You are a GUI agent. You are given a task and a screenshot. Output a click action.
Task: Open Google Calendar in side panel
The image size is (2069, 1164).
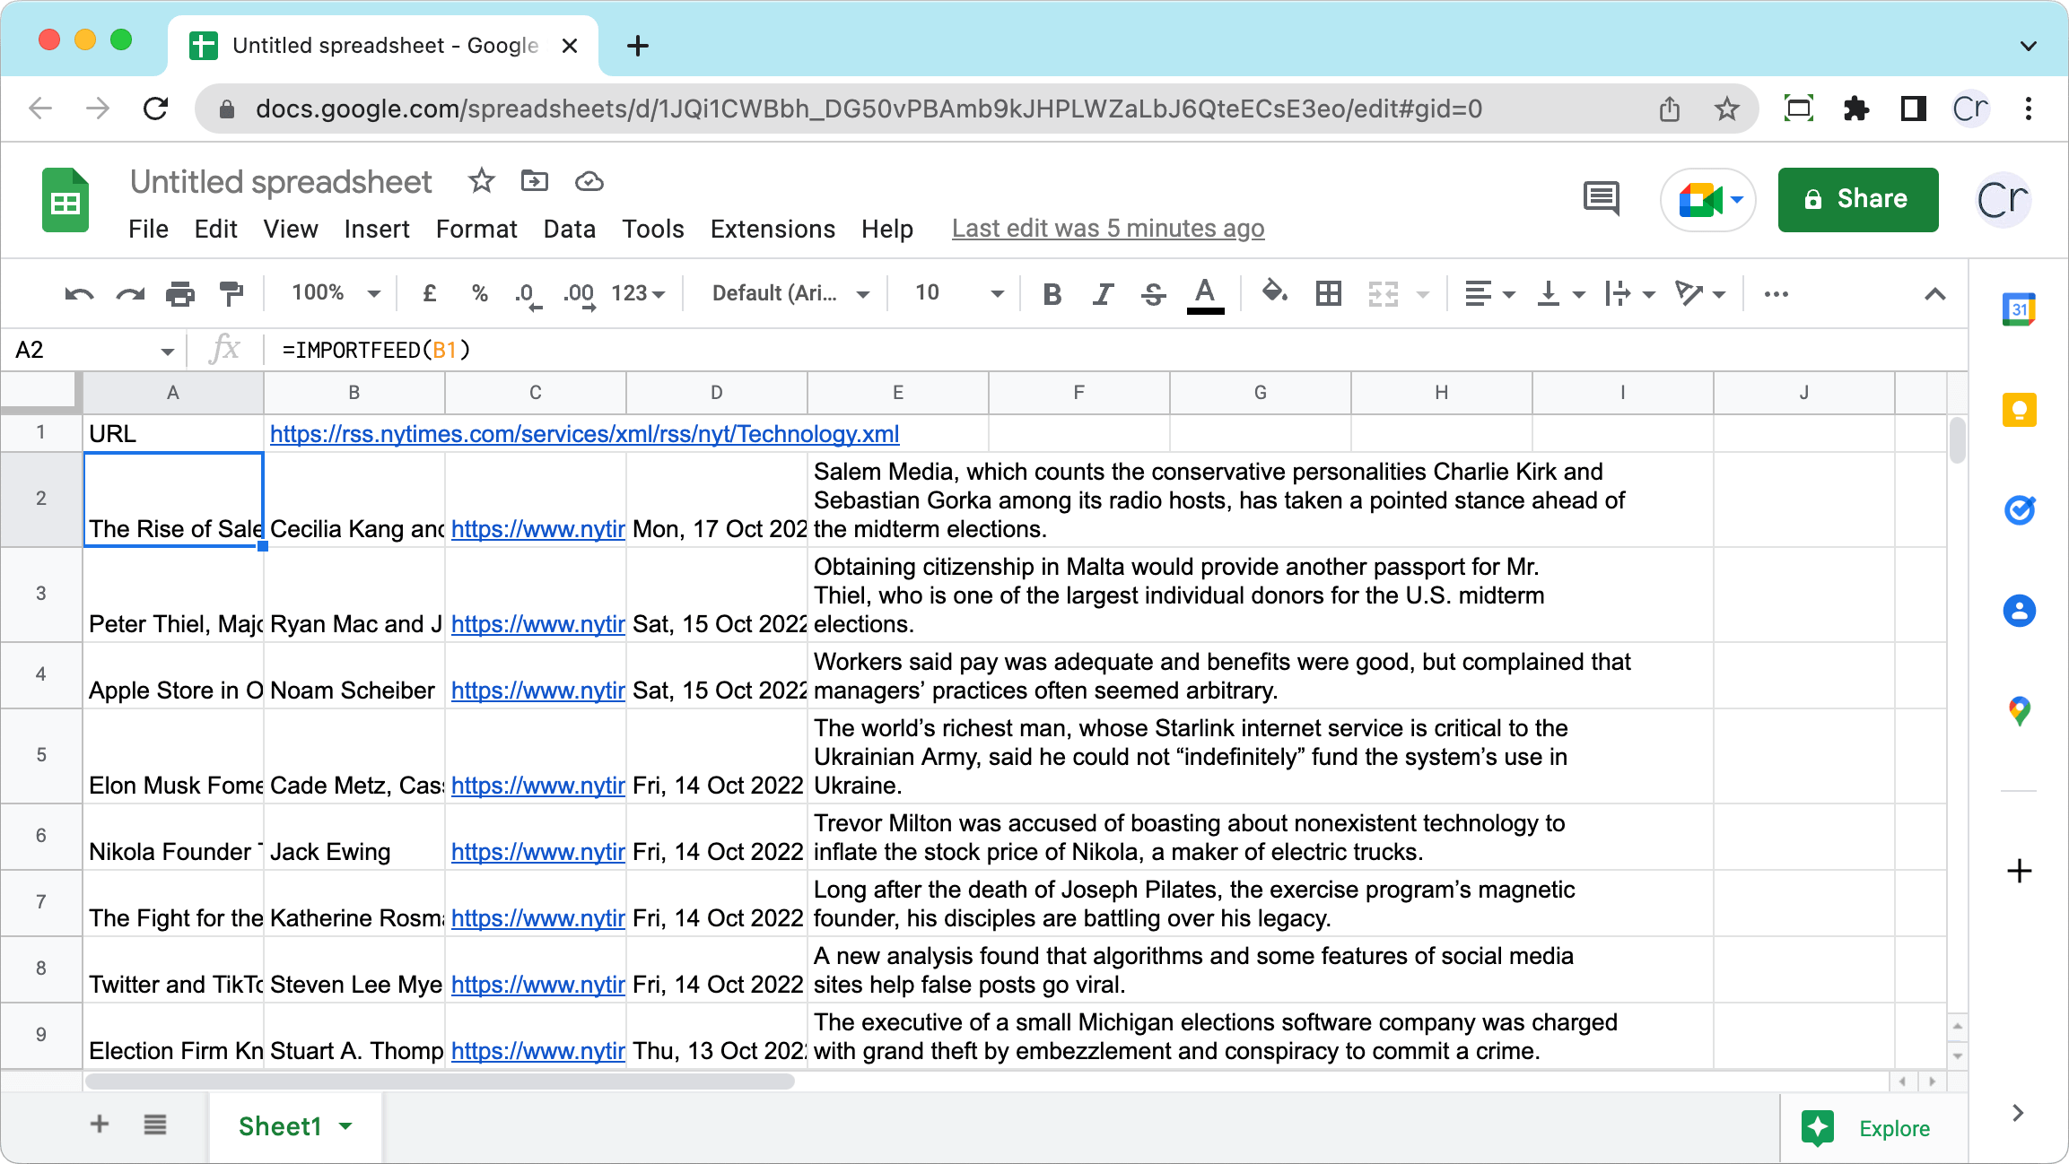2019,310
